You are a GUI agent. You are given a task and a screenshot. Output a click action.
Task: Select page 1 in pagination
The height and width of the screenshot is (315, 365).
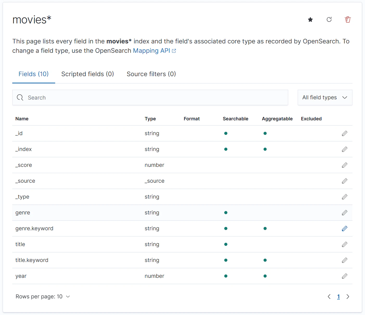coord(338,297)
